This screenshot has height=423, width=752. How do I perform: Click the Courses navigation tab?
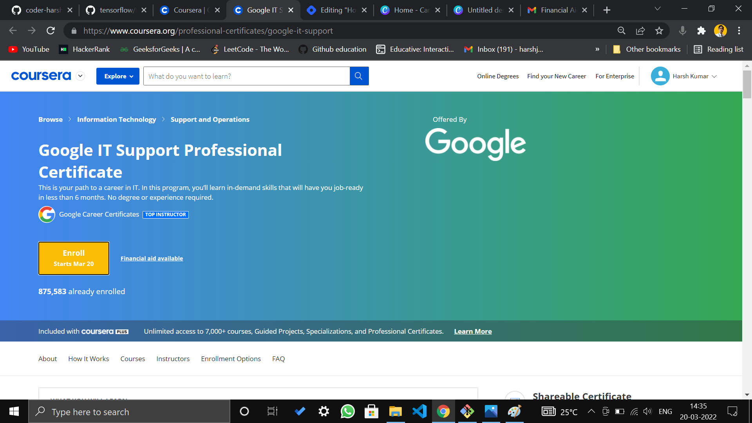click(x=133, y=358)
